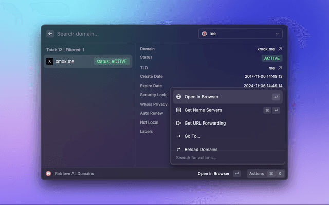Click the Get Name Servers grid icon

point(178,110)
